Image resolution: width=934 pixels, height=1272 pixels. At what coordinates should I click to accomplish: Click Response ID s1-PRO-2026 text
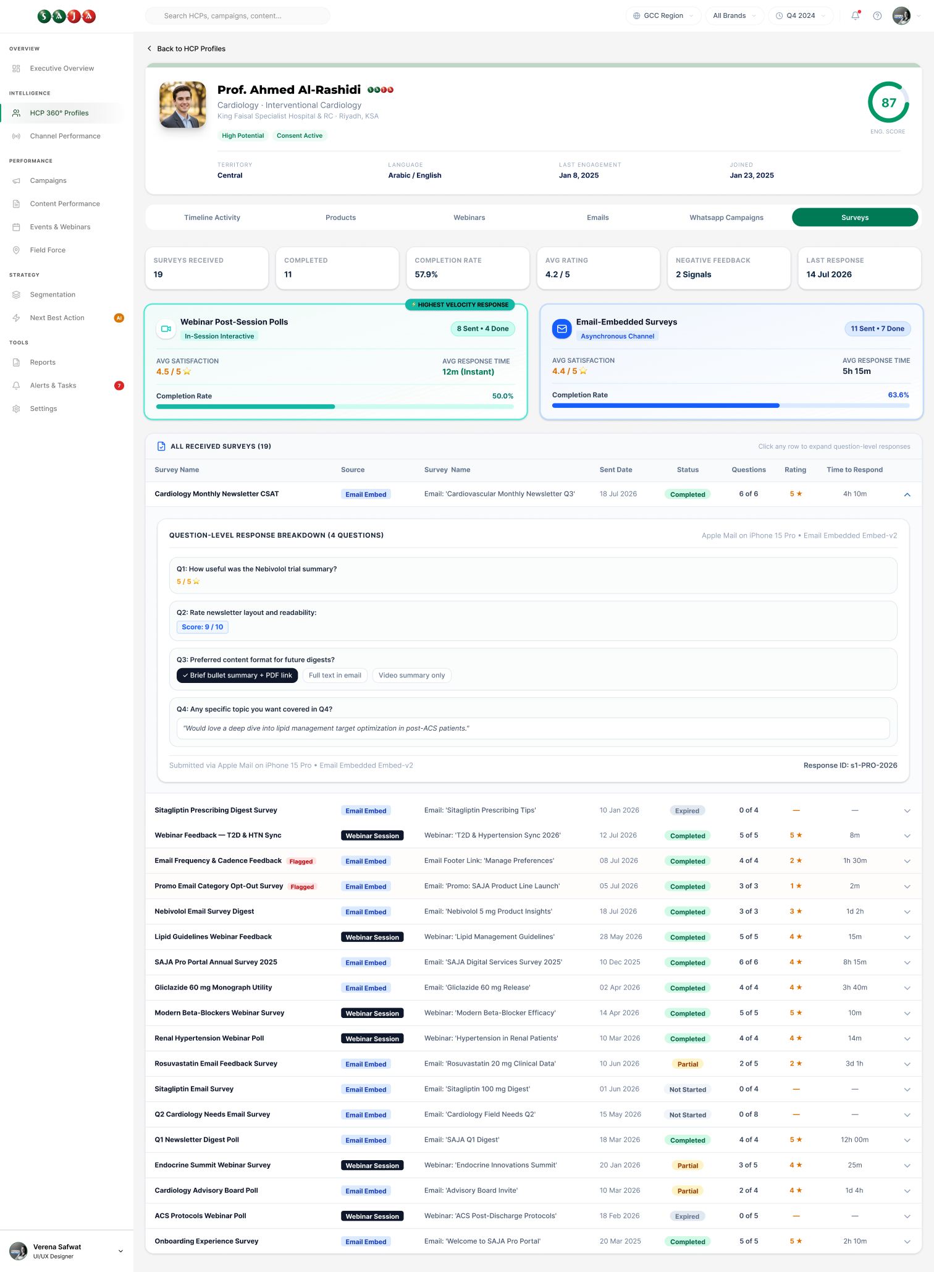tap(850, 765)
